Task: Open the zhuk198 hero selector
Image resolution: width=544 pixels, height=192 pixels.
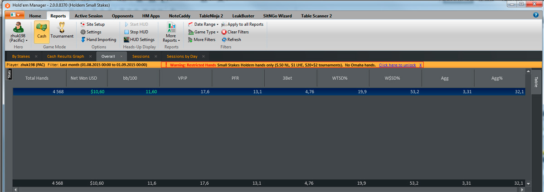Action: point(19,32)
